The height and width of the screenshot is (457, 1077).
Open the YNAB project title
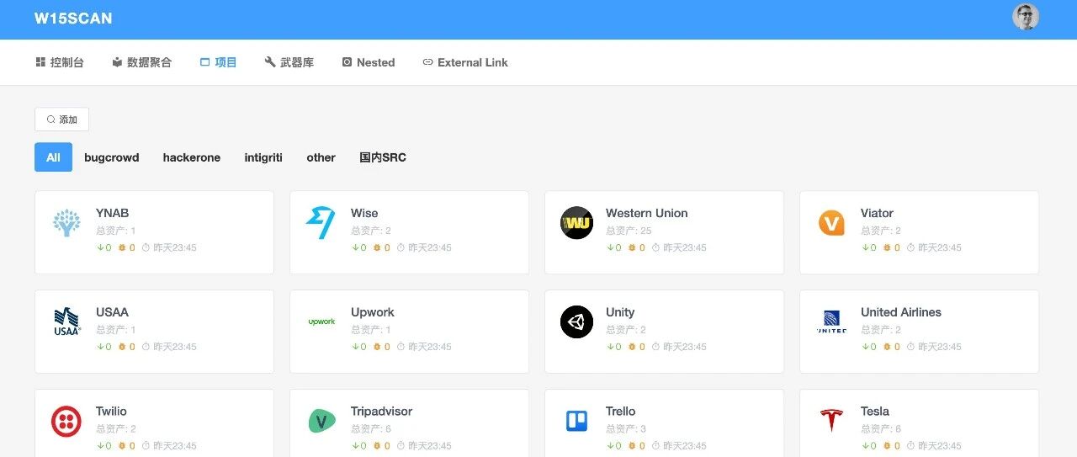112,213
